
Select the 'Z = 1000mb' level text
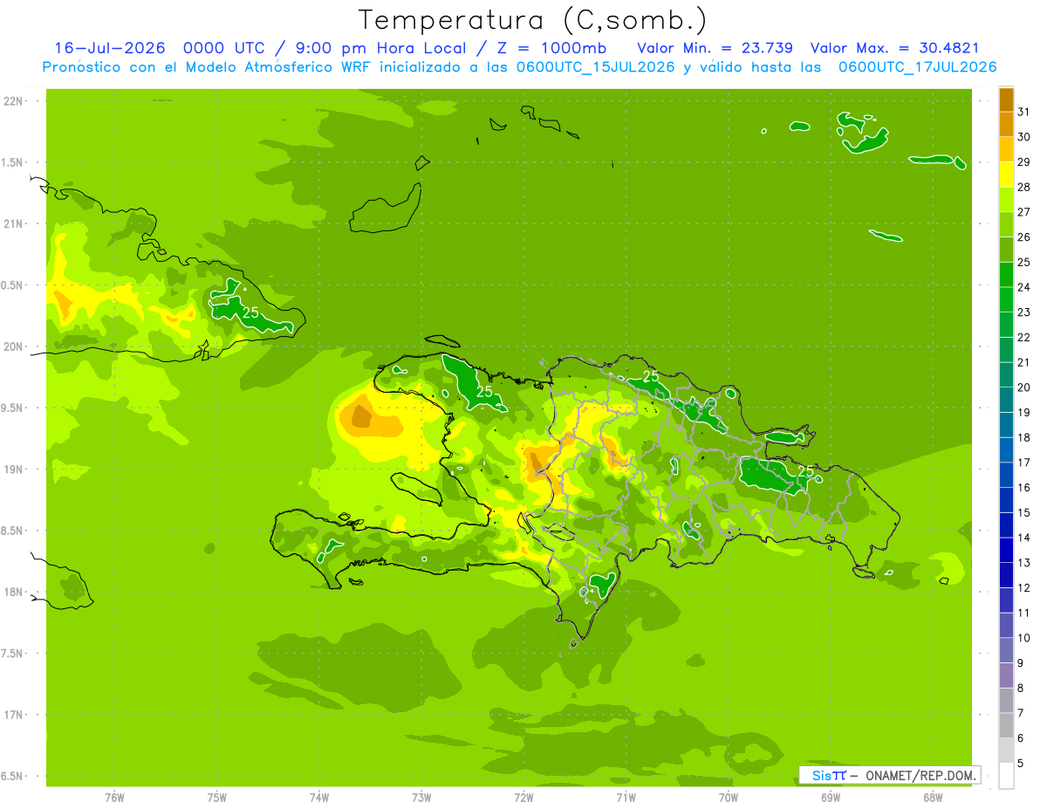tap(551, 48)
